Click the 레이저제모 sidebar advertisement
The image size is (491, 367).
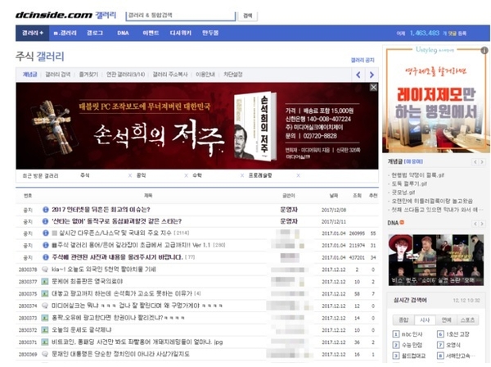[435, 100]
